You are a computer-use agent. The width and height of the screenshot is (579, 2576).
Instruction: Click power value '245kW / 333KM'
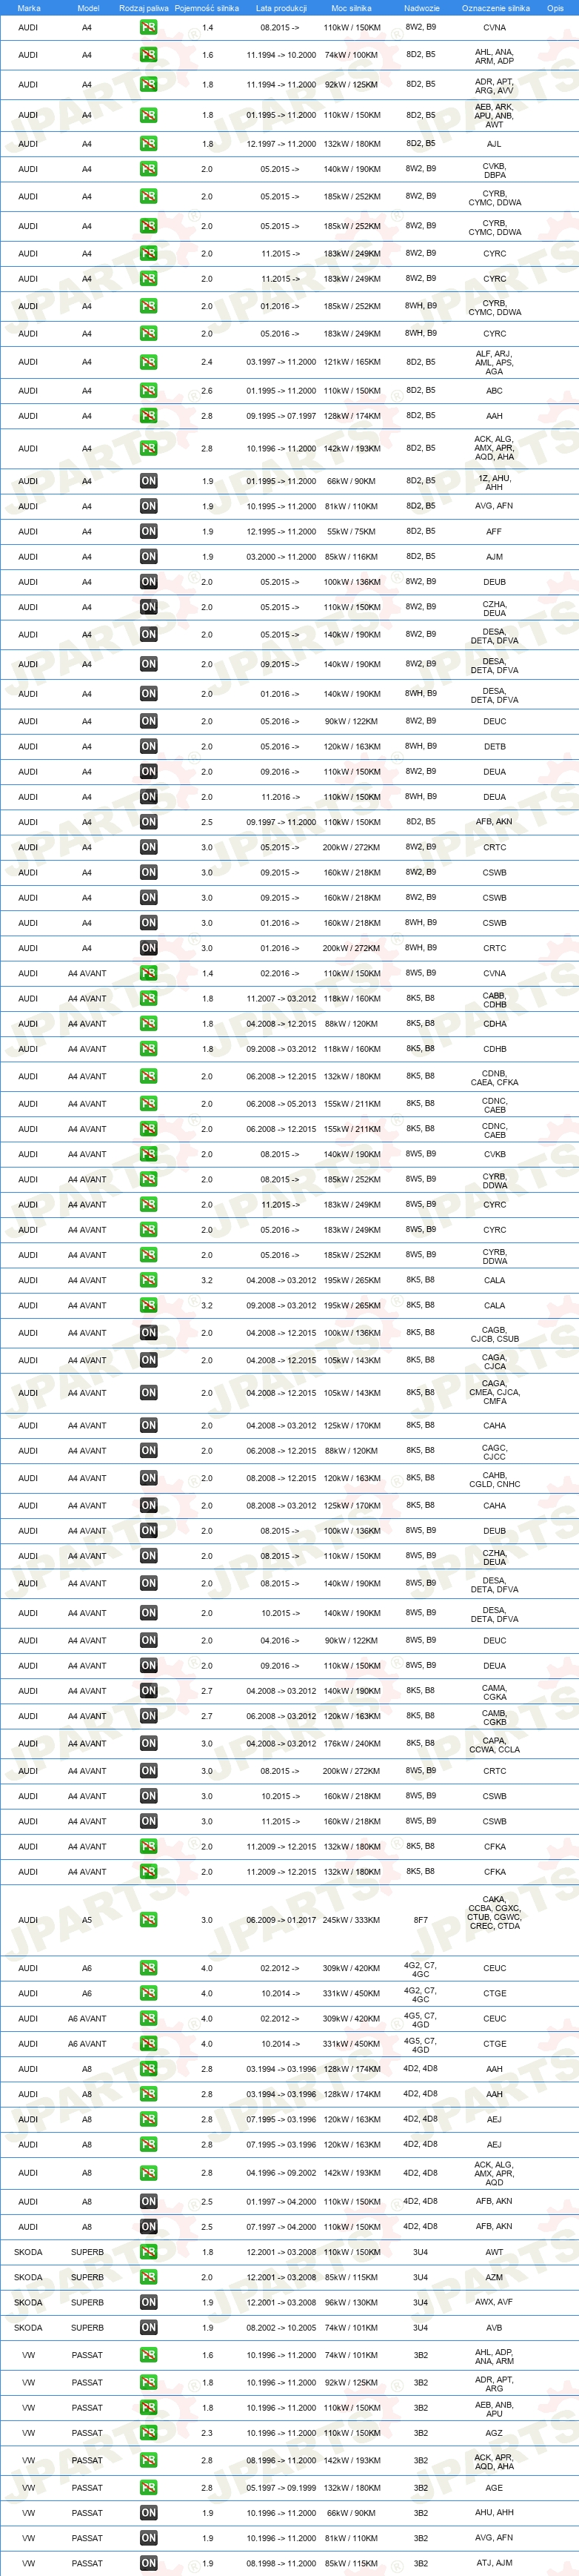[x=352, y=1920]
